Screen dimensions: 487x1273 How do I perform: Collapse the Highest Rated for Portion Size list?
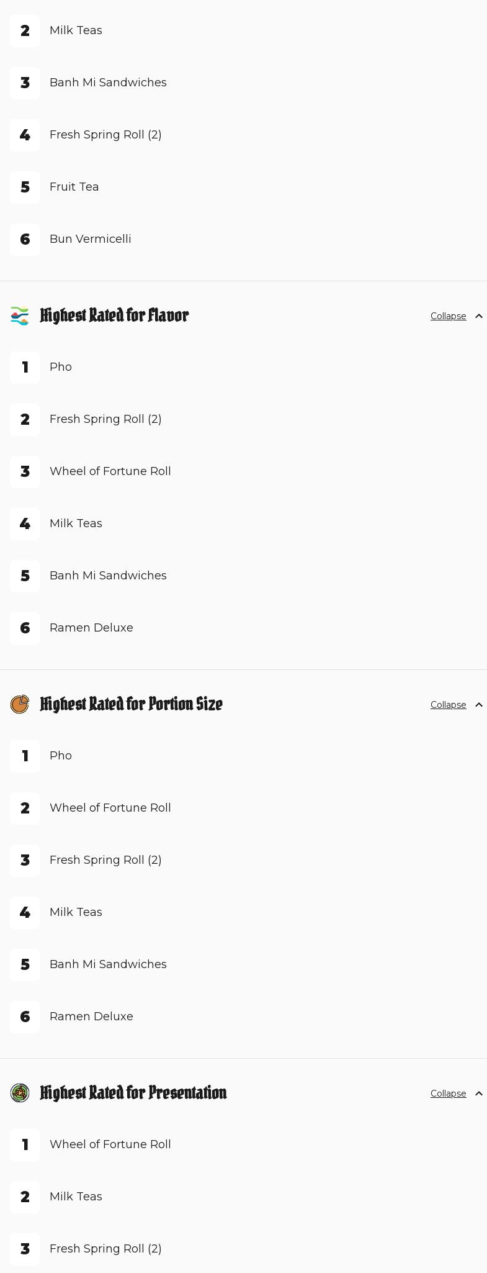click(448, 705)
